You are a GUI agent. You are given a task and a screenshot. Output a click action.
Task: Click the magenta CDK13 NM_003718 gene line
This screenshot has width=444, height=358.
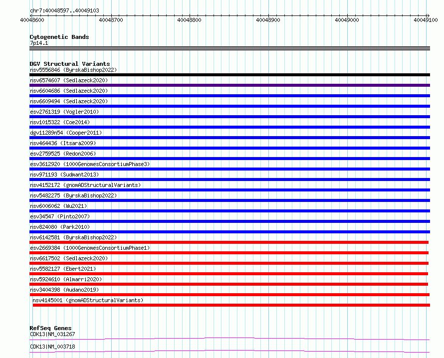coord(229,351)
